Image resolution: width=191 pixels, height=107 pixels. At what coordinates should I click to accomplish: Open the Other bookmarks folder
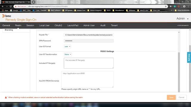pyautogui.click(x=182, y=10)
